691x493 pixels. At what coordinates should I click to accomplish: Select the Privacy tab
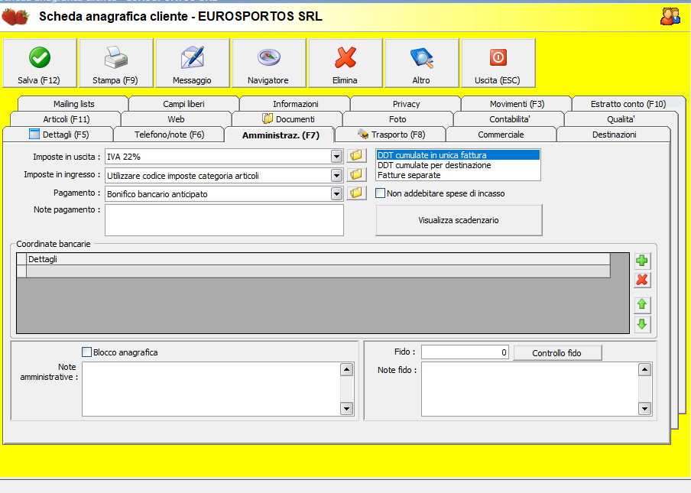(407, 104)
